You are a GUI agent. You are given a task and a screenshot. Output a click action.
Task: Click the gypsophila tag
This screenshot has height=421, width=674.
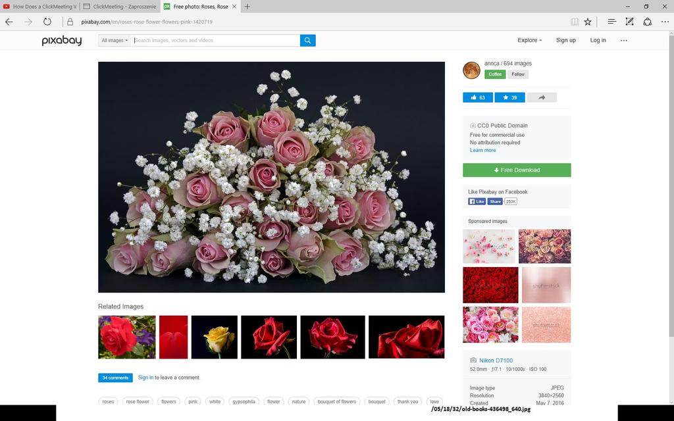tap(244, 401)
